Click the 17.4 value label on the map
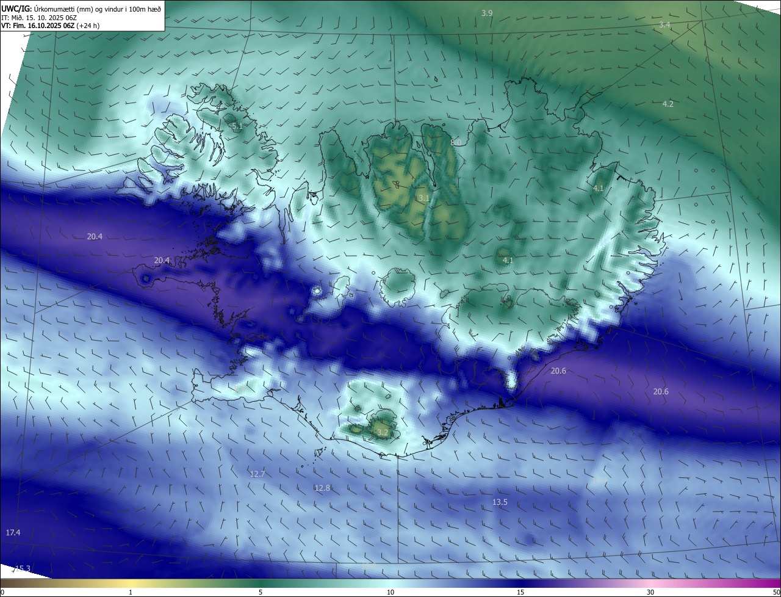 pos(13,533)
